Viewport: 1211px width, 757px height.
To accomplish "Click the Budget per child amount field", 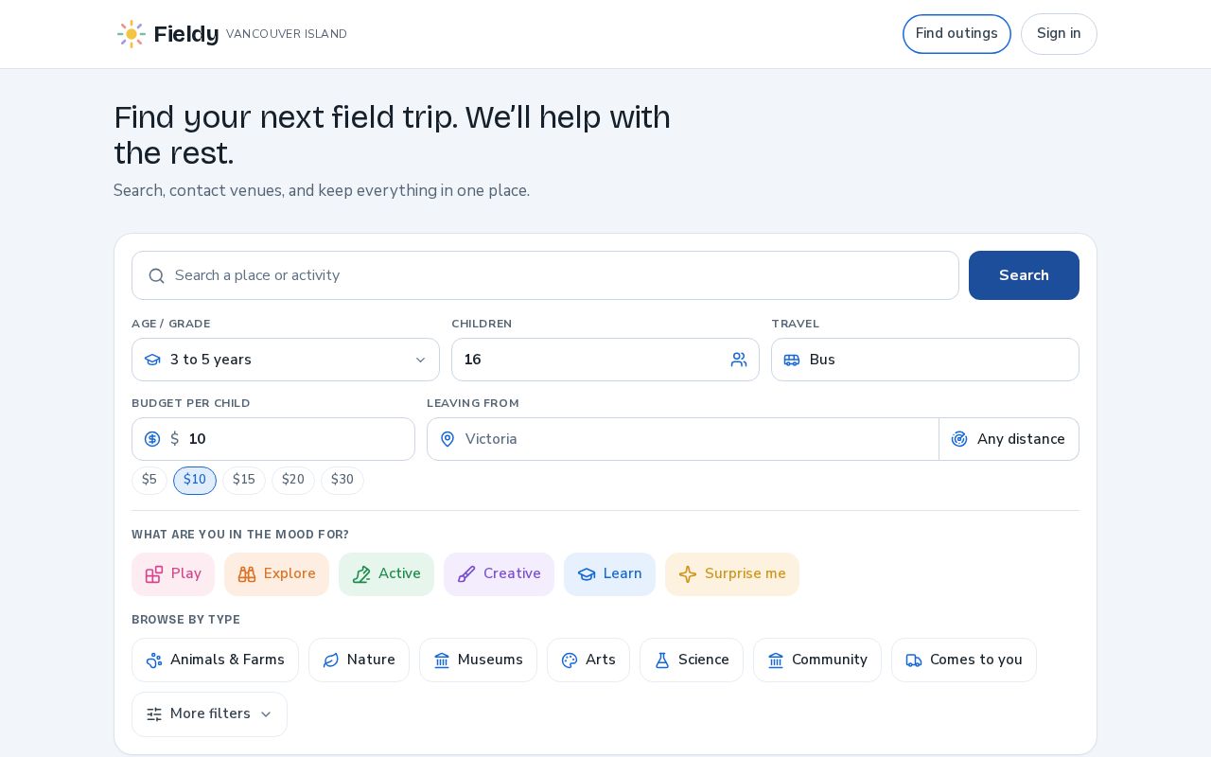I will pos(273,439).
